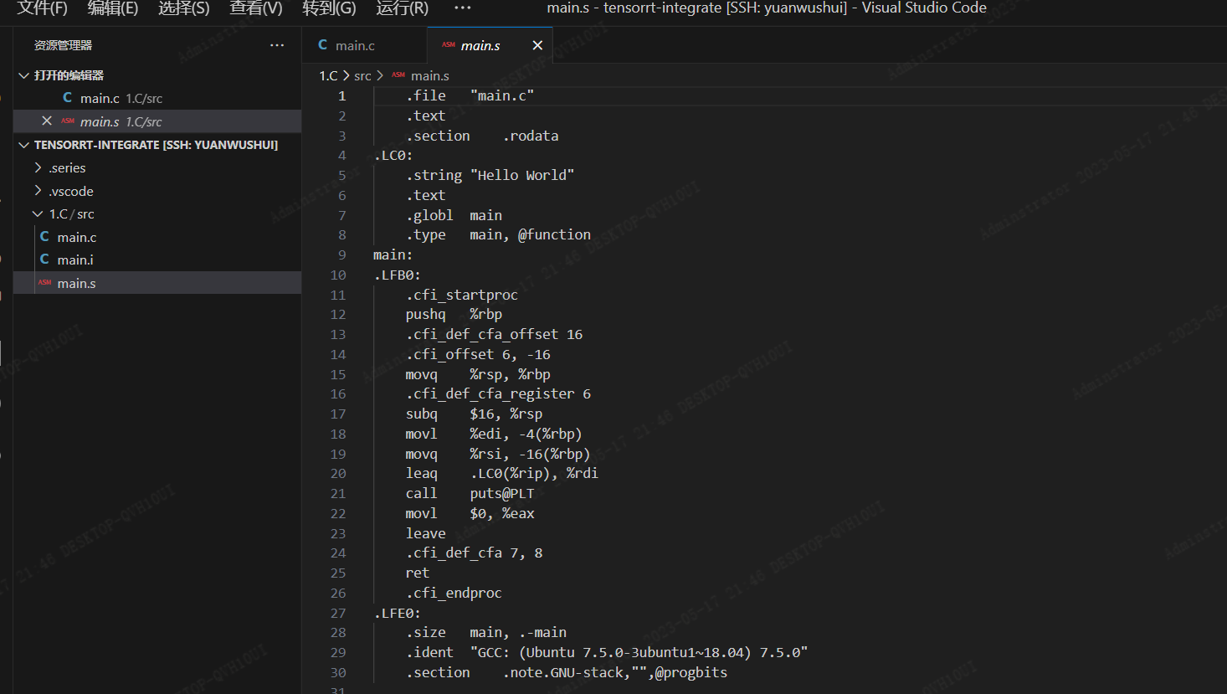Click the '.file "main.c"' line
Viewport: 1227px width, 694px height.
(470, 95)
